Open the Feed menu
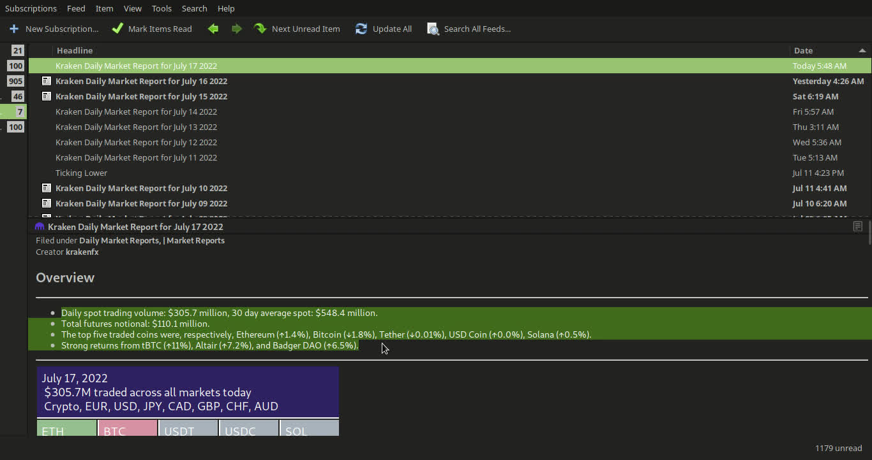Screen dimensions: 872x460 [x=76, y=8]
